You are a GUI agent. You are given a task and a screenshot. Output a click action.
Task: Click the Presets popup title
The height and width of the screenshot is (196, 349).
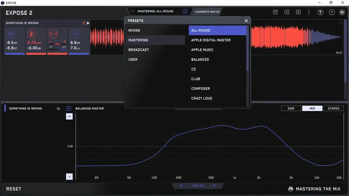[x=136, y=20]
